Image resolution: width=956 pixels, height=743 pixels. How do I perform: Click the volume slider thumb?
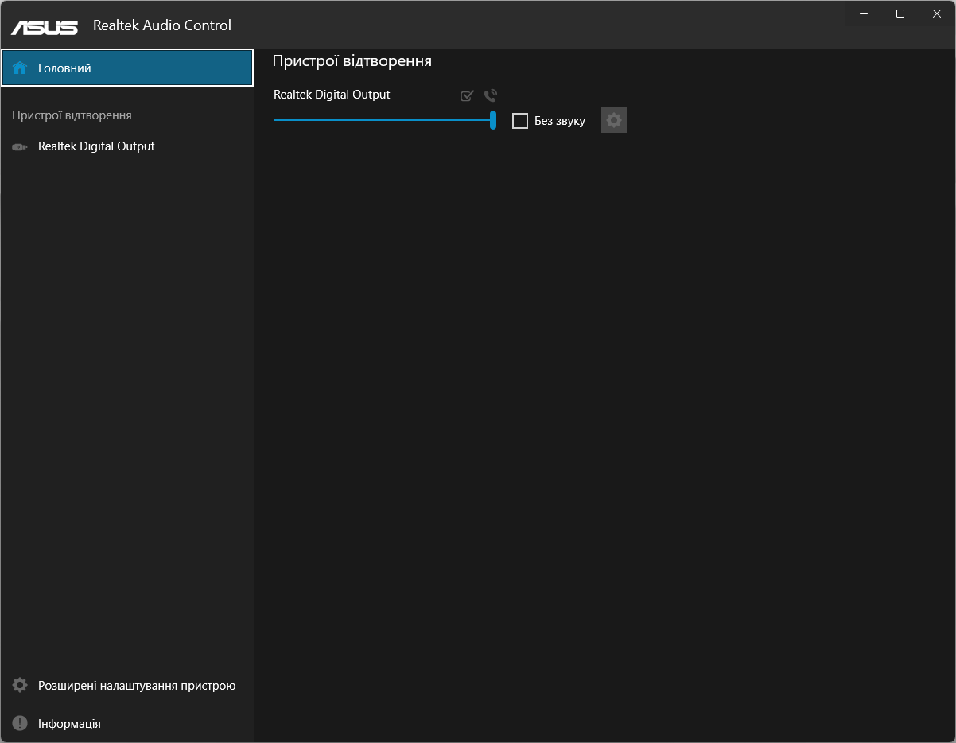(x=493, y=120)
